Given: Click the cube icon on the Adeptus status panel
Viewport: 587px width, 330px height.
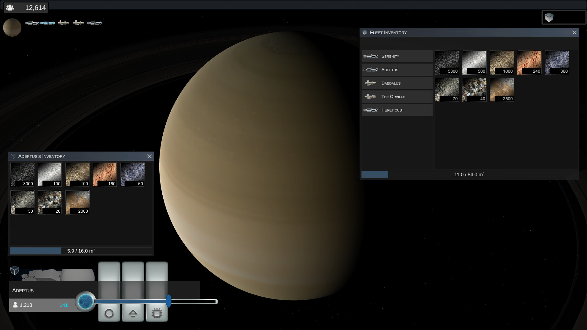Looking at the screenshot, I should click(14, 270).
